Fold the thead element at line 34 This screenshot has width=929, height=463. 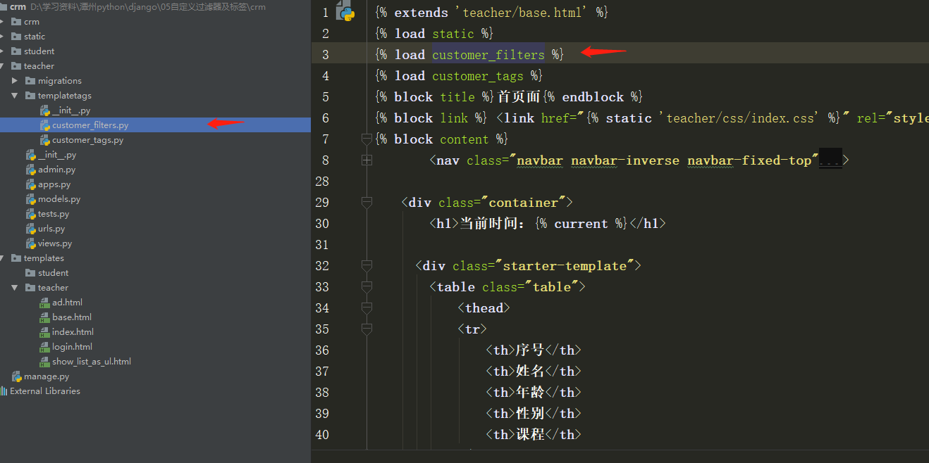tap(367, 308)
